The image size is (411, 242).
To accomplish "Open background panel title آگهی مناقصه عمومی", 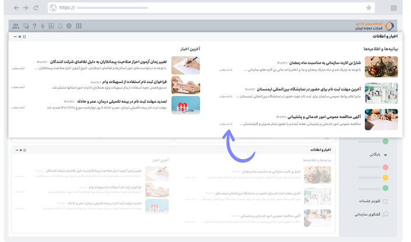I will click(271, 216).
